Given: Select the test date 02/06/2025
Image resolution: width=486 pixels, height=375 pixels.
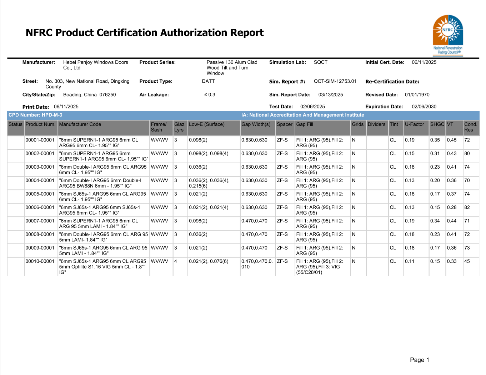Looking at the screenshot, I should (x=312, y=107).
